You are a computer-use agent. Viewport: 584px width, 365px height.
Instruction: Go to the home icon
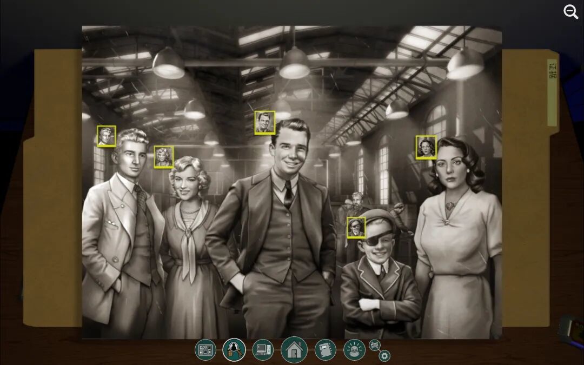294,350
